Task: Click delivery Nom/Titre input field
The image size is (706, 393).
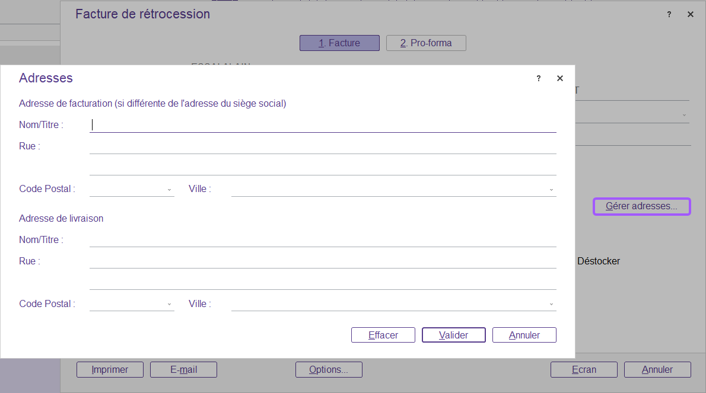Action: (x=323, y=240)
